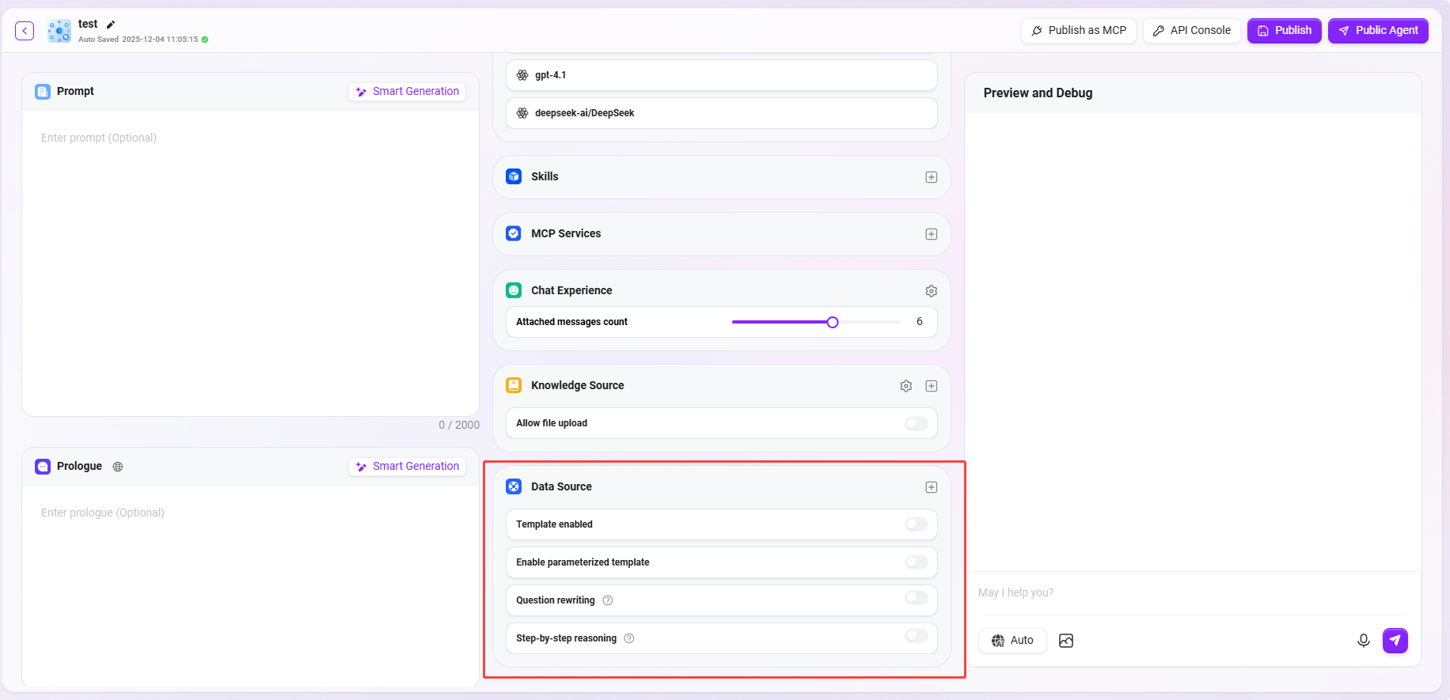Click the globe icon beside Prologue

coord(118,467)
